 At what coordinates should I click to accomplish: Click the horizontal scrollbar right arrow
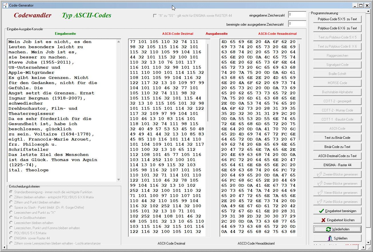pos(364,247)
